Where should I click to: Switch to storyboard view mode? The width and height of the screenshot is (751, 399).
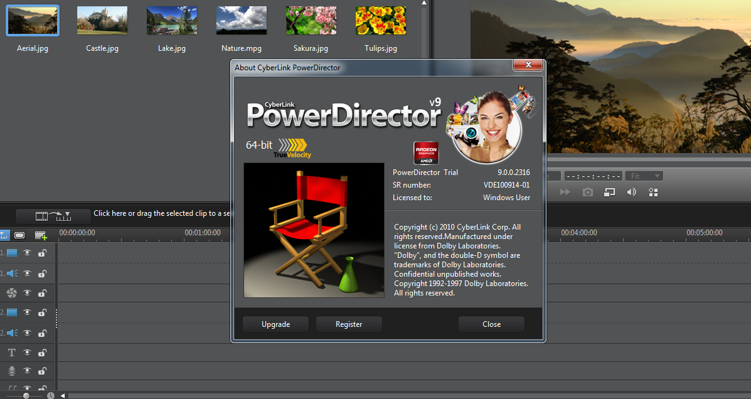click(19, 235)
